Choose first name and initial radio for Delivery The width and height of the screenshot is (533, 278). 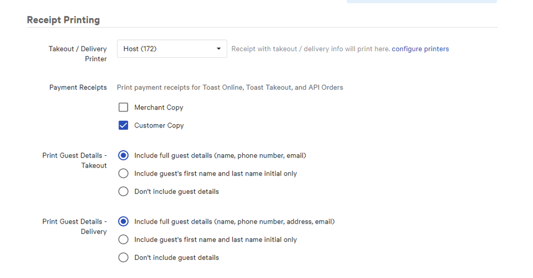[123, 240]
